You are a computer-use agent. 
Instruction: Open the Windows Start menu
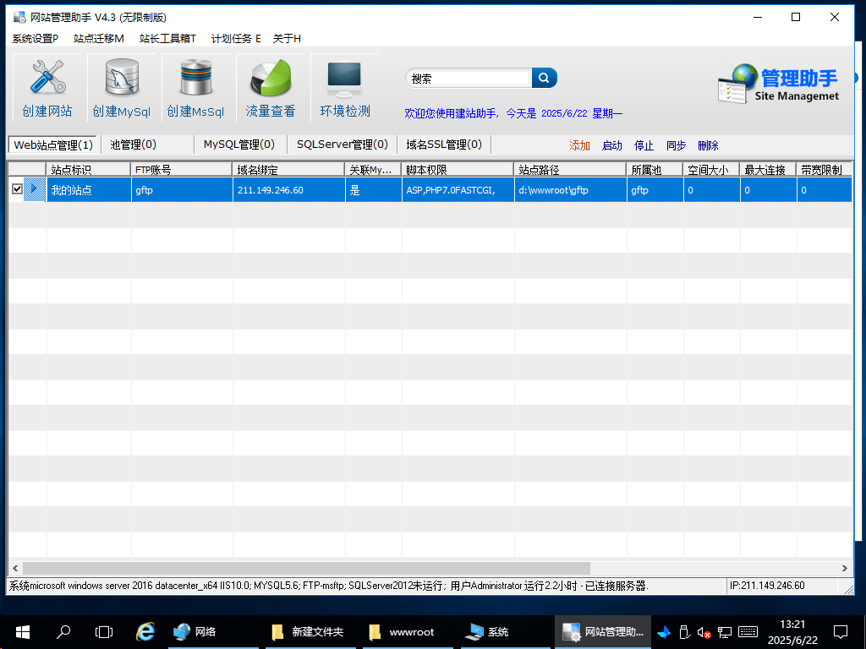coord(23,632)
